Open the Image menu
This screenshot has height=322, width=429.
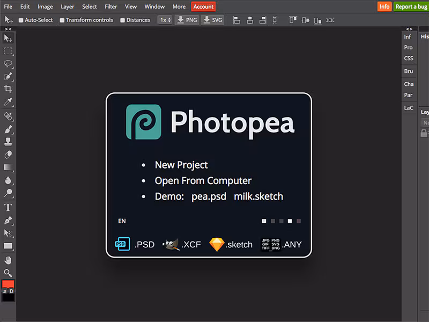[x=45, y=6]
